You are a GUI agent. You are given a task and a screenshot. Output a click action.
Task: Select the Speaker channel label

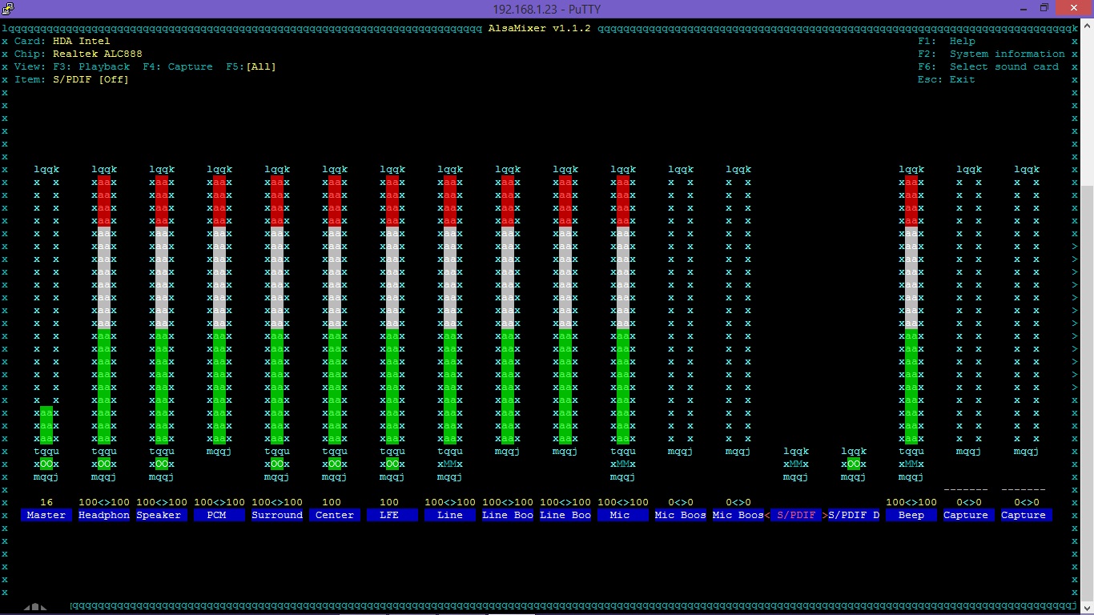click(162, 515)
